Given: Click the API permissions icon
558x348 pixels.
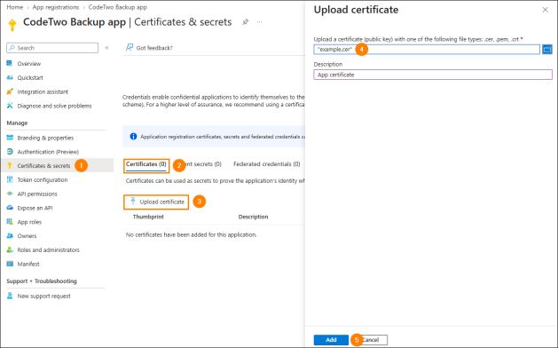Looking at the screenshot, I should click(x=10, y=194).
